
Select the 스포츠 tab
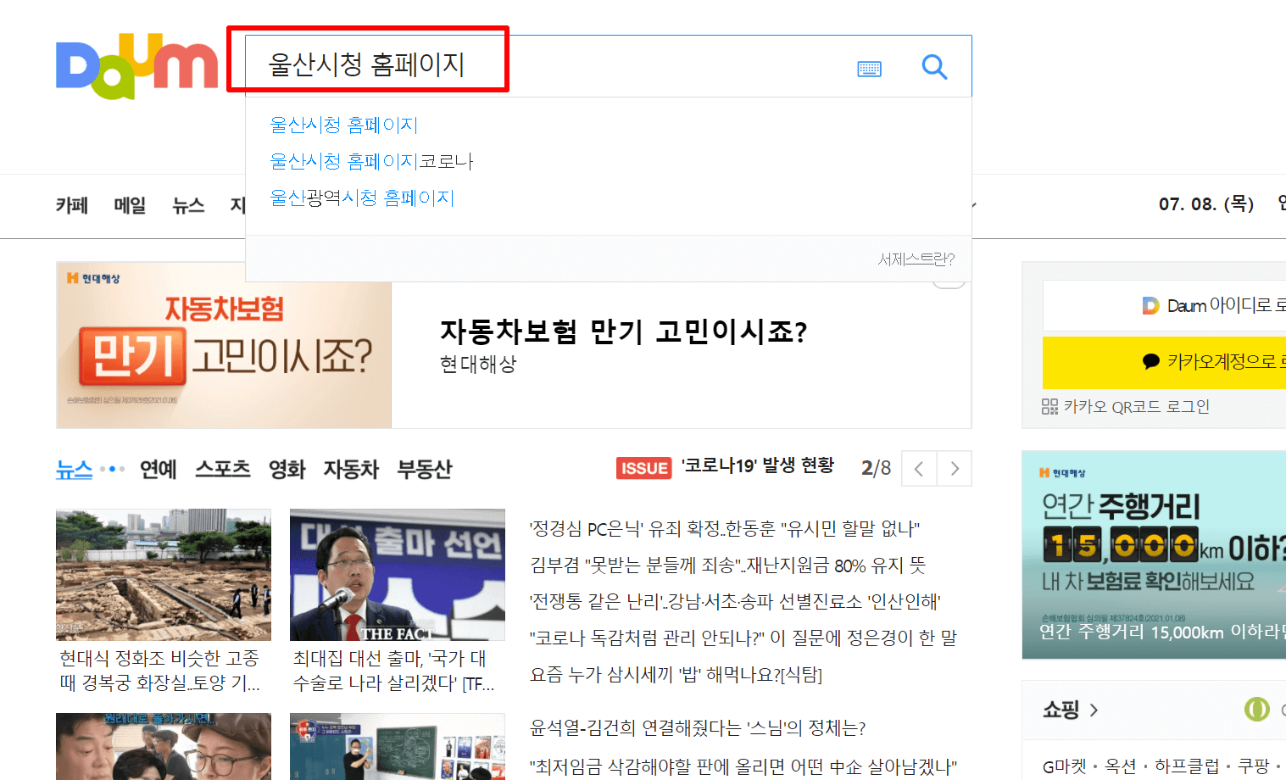(x=223, y=469)
